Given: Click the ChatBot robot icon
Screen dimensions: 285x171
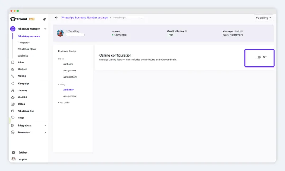Looking at the screenshot, I should (x=13, y=97).
